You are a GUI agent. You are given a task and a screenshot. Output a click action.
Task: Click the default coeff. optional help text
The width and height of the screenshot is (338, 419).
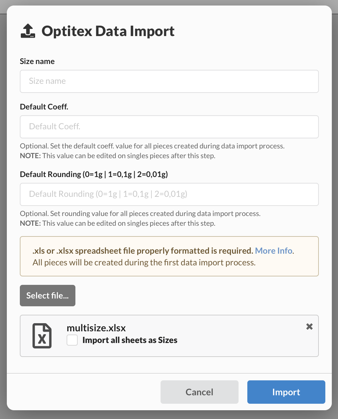tap(152, 146)
